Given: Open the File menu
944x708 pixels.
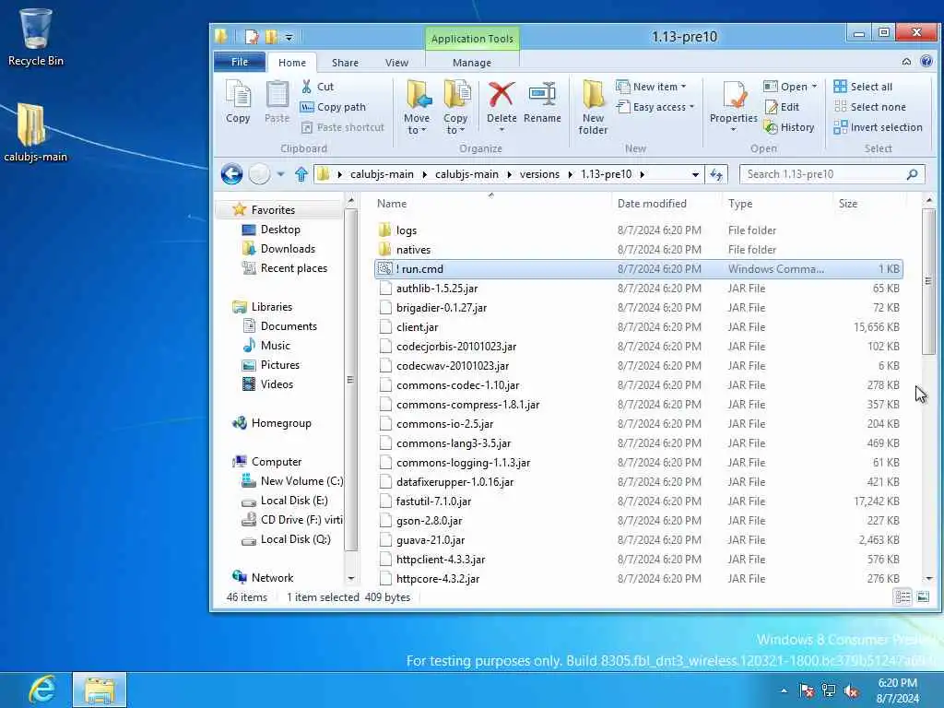Looking at the screenshot, I should click(x=240, y=62).
